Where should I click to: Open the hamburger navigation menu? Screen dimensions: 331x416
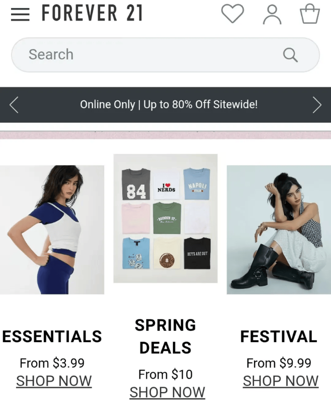(x=20, y=14)
